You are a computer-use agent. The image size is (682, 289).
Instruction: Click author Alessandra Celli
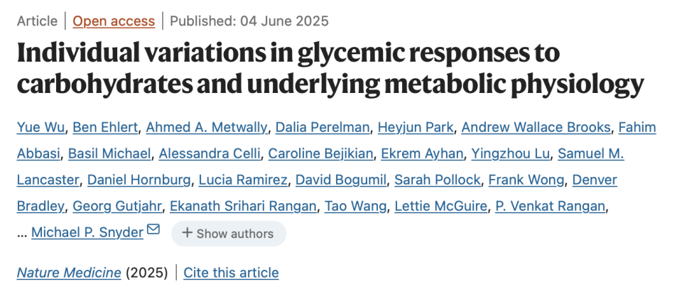click(x=209, y=154)
